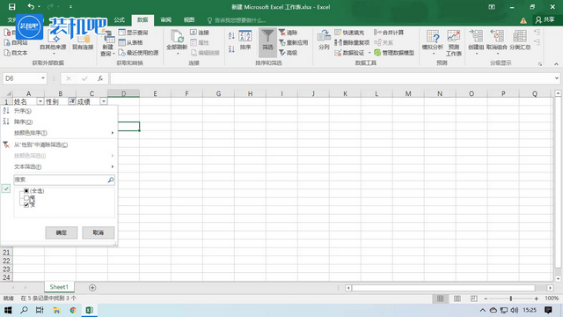Click the 确定 button in filter menu
The width and height of the screenshot is (563, 317).
[62, 232]
